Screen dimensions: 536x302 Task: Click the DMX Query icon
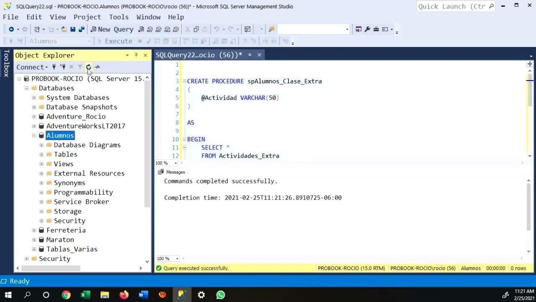click(x=159, y=29)
